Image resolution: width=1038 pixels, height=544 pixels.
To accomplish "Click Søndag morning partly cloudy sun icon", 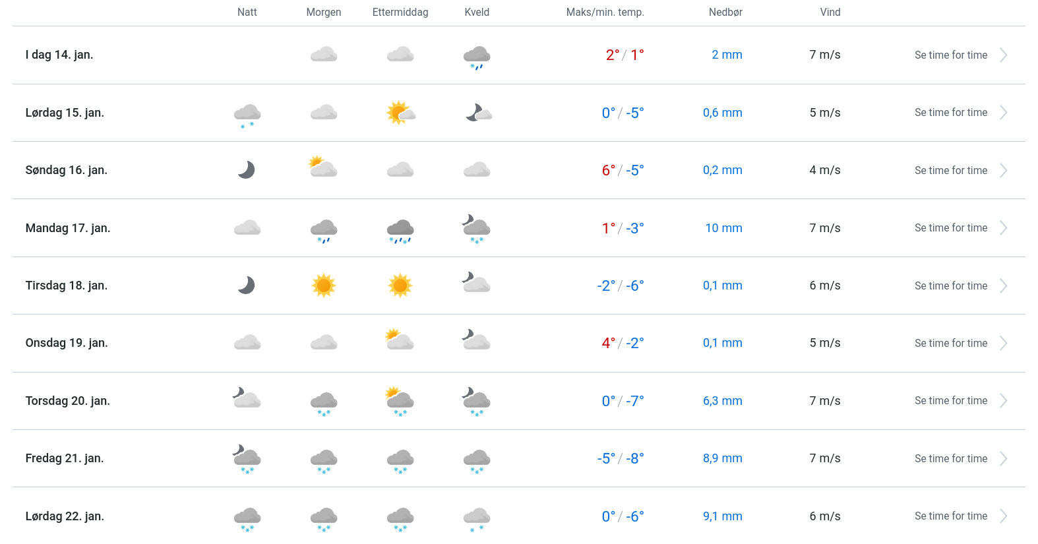I will [x=323, y=167].
